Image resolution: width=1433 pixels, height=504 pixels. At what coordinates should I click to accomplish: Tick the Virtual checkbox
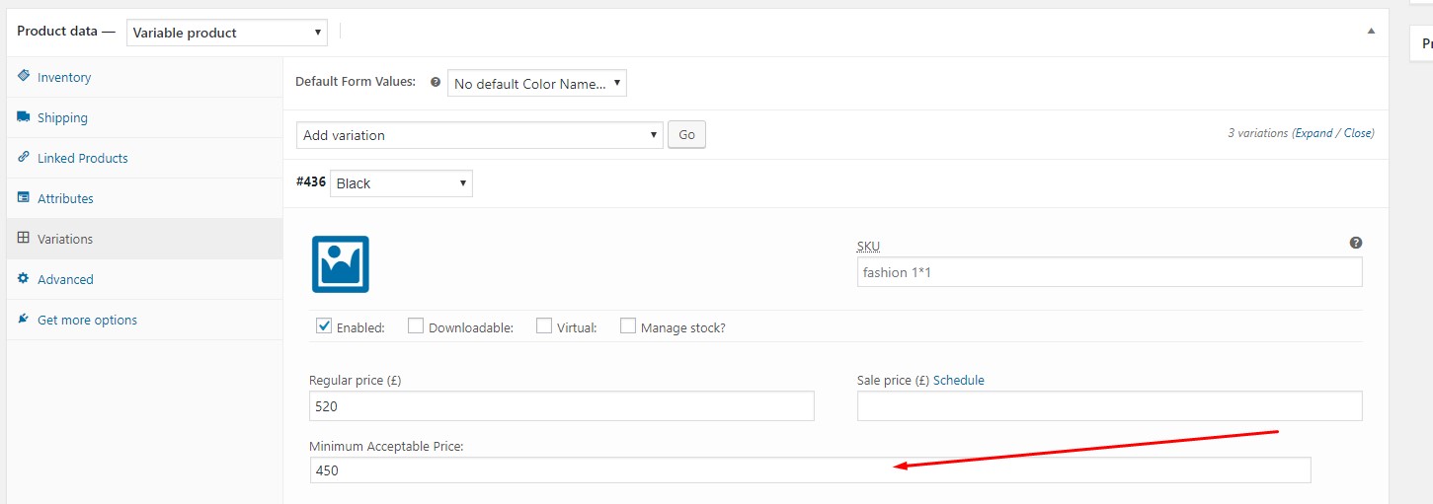(544, 326)
